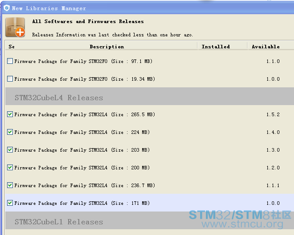Uncheck the STM32L4 203 MB package checkbox

click(x=10, y=149)
